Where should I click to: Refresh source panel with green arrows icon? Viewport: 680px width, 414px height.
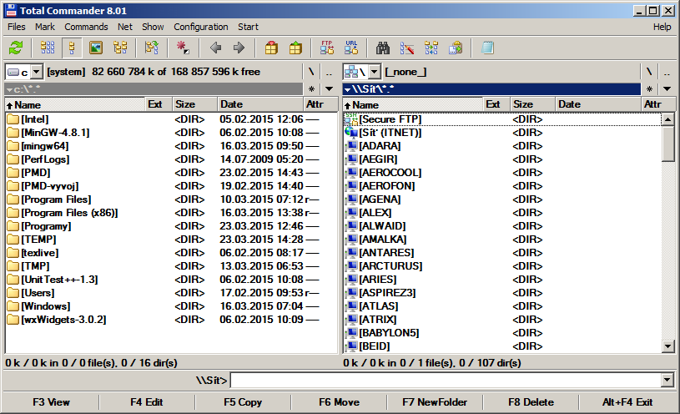click(x=16, y=48)
